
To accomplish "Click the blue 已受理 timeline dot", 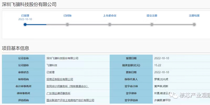I will click(25, 24).
